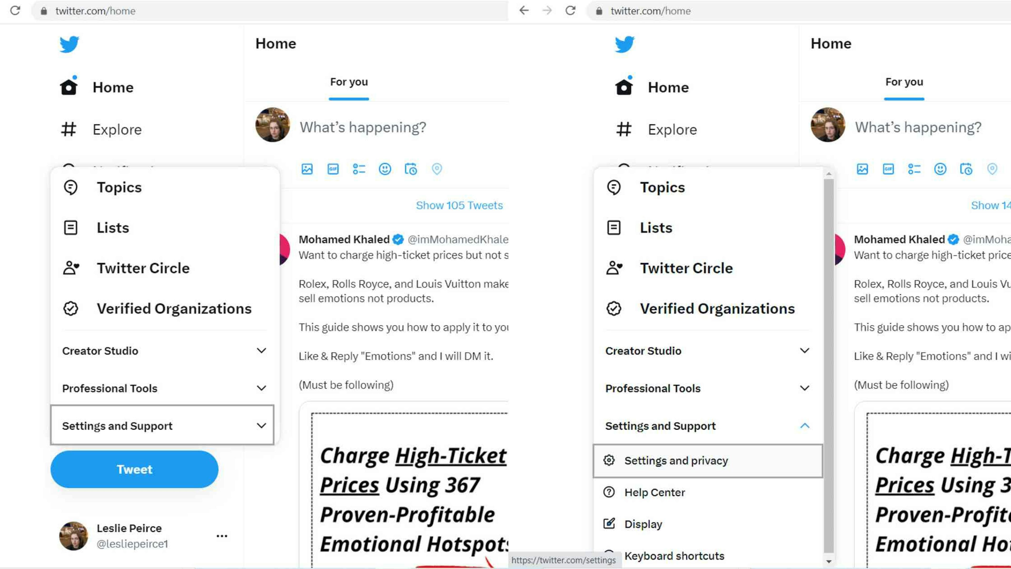Click the Topics circle icon
The height and width of the screenshot is (569, 1011).
pyautogui.click(x=70, y=187)
